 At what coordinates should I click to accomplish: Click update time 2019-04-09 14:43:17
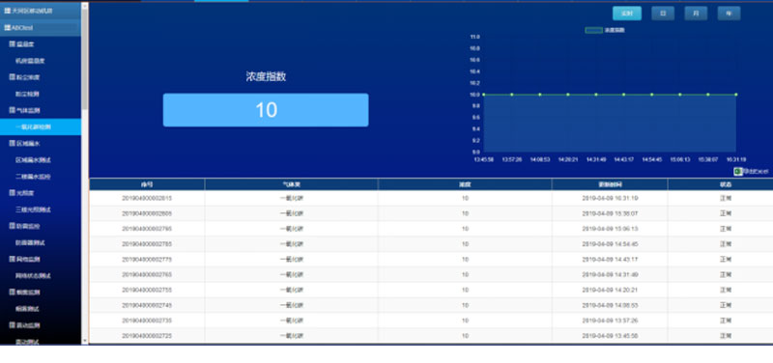point(610,259)
